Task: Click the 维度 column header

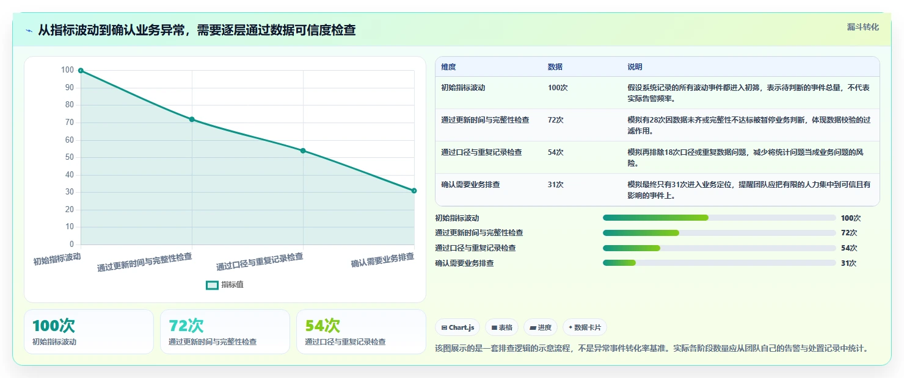Action: [448, 67]
